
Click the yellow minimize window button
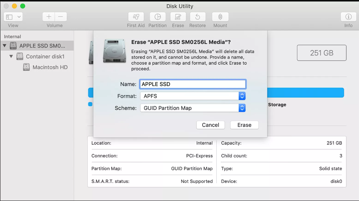[14, 6]
